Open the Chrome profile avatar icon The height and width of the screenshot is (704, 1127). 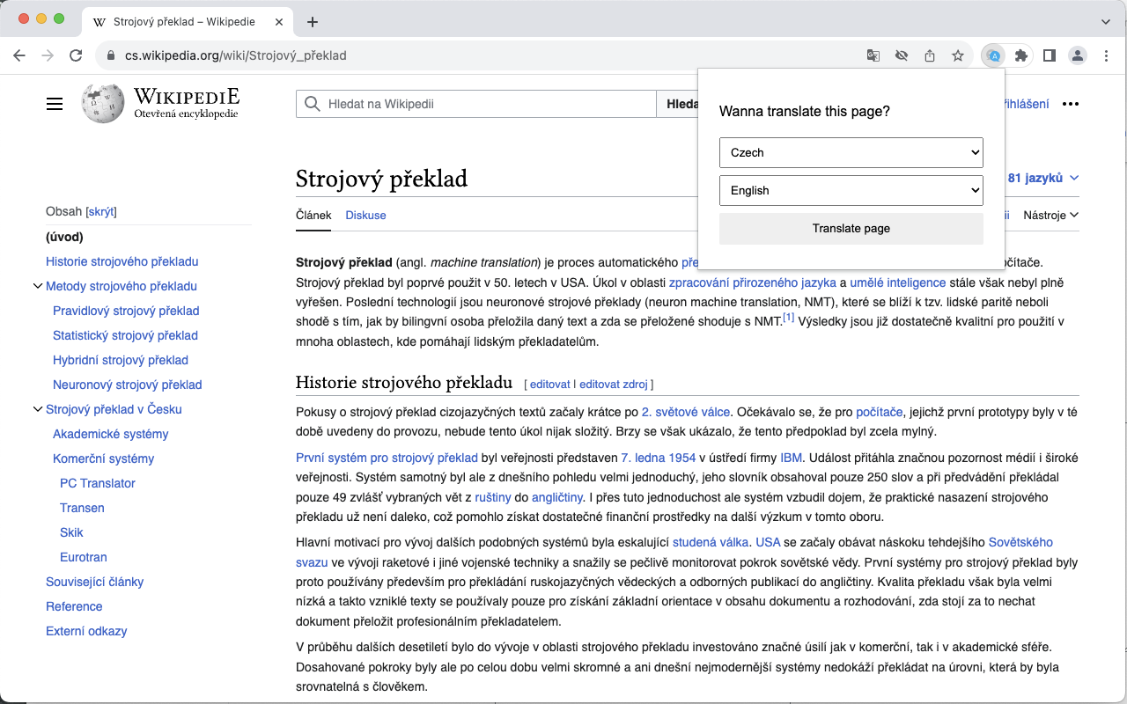[1078, 55]
